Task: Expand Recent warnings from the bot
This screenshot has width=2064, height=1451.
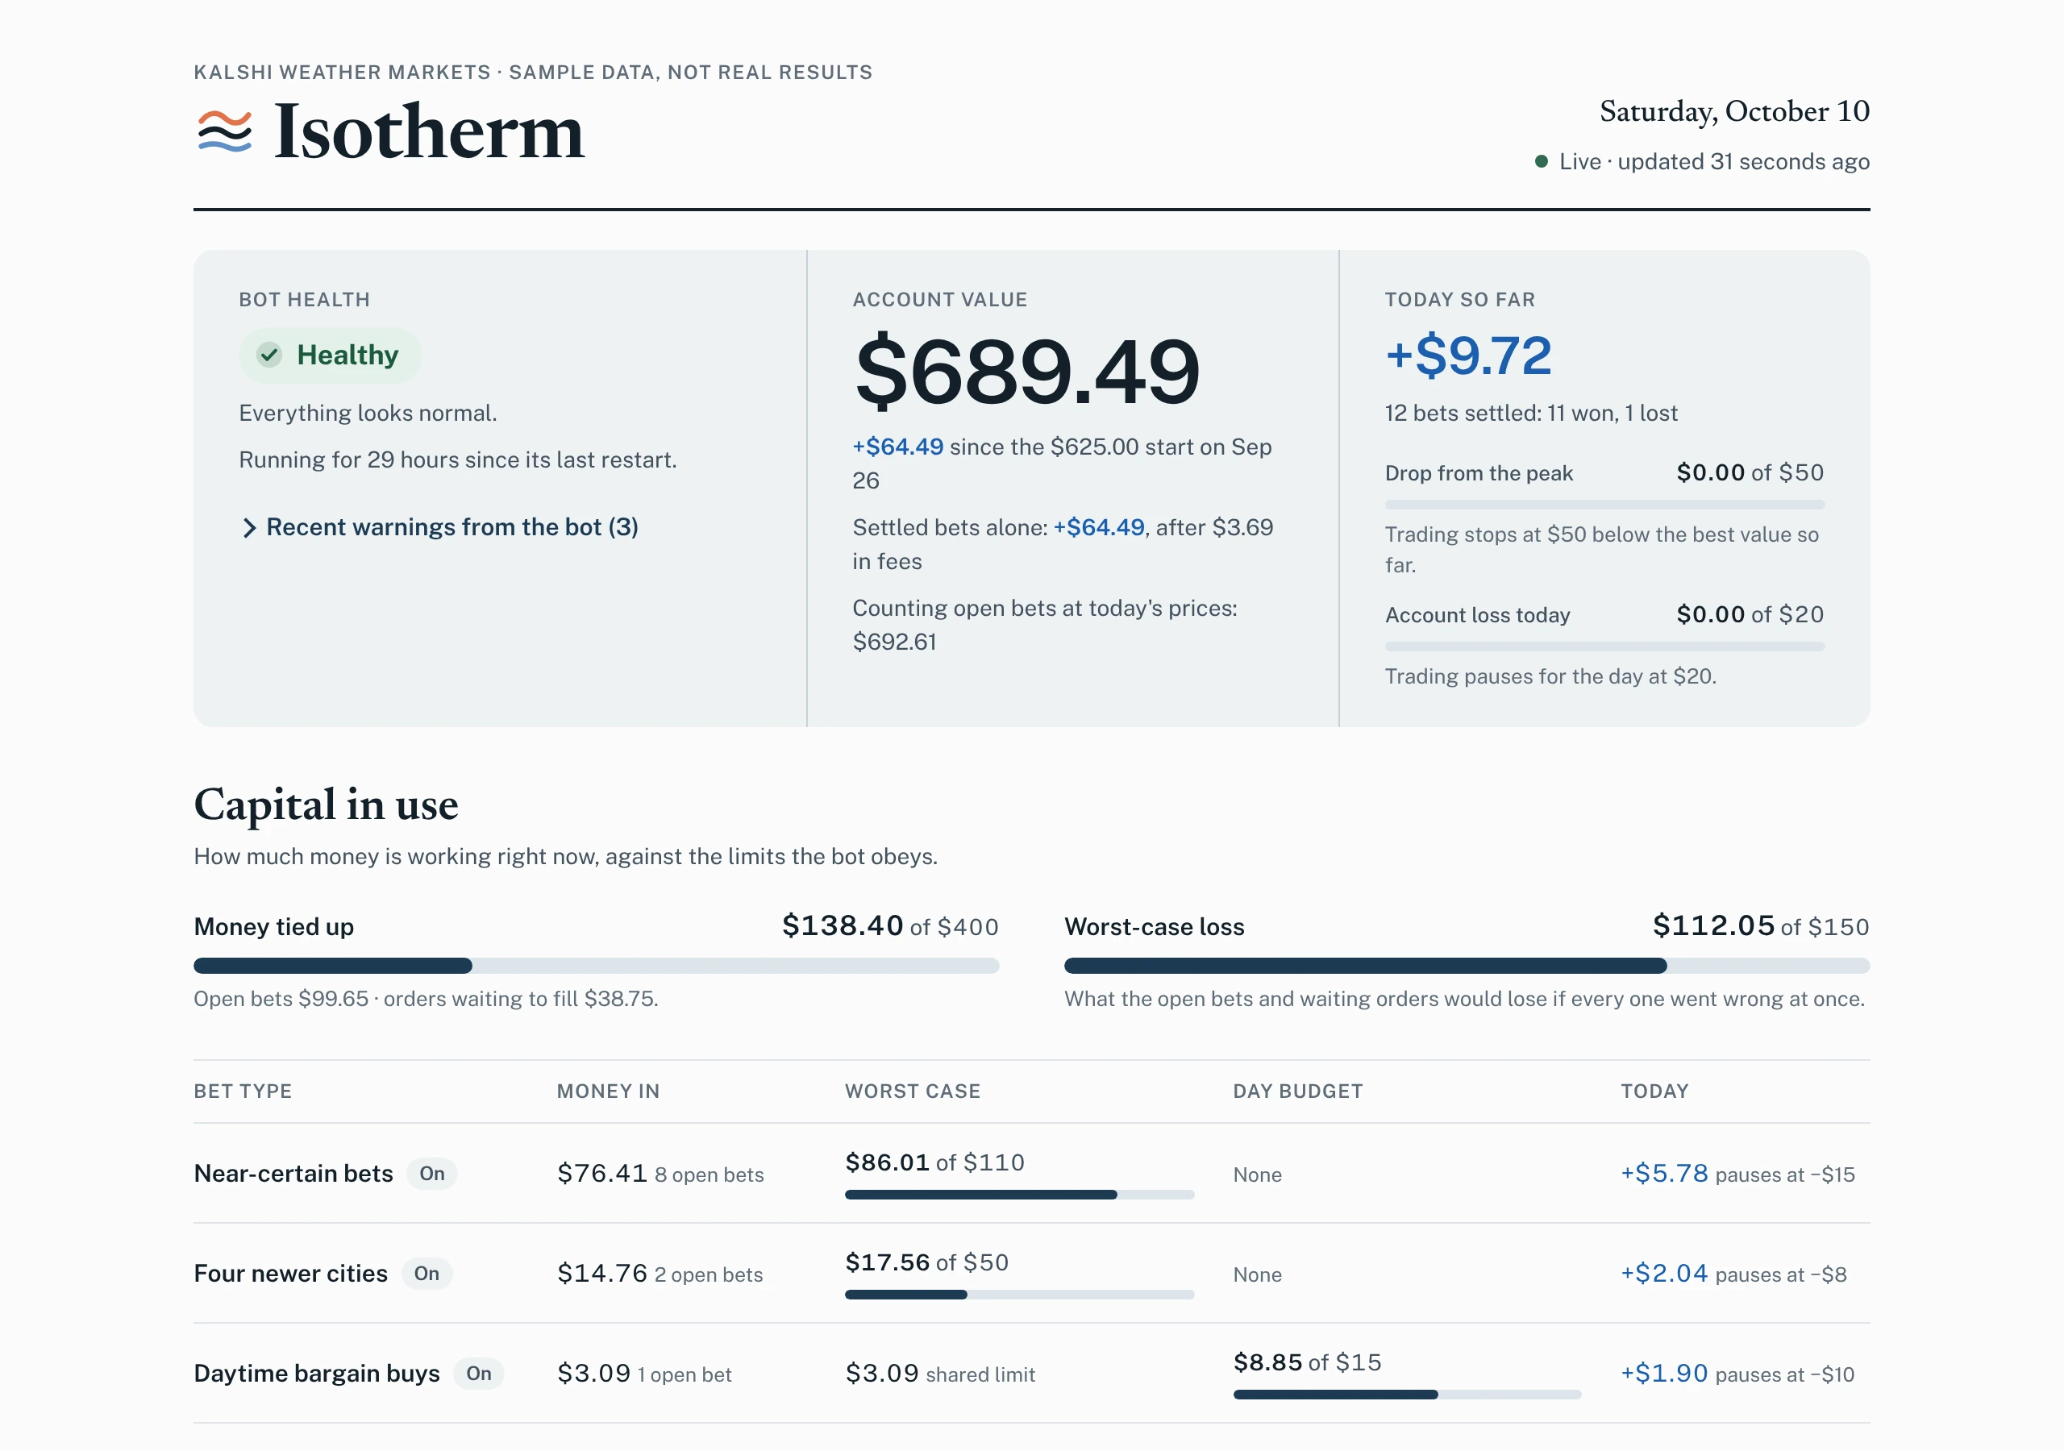Action: coord(439,527)
